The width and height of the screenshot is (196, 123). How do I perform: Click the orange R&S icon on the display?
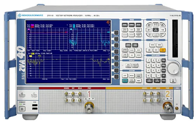coord(108,22)
